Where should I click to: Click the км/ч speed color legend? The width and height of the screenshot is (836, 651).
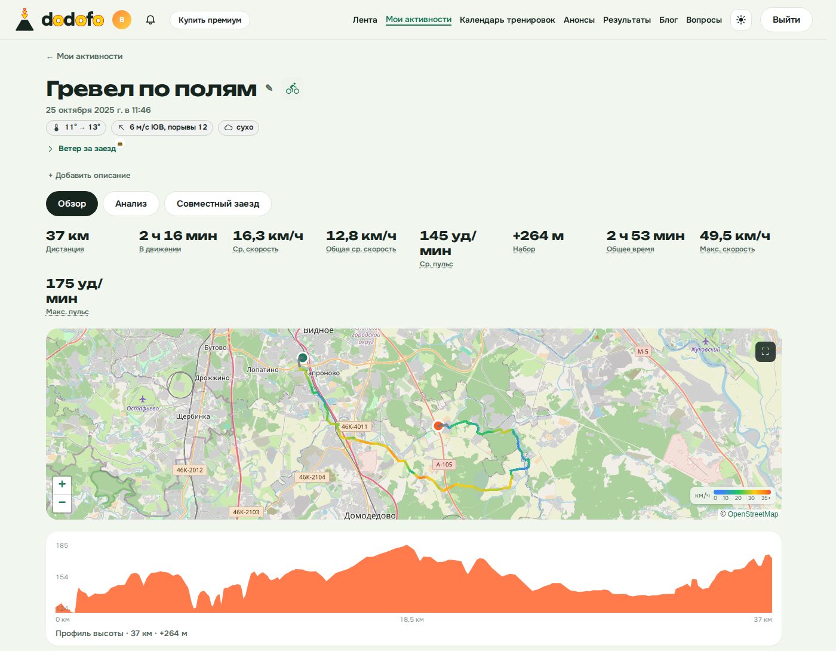(x=733, y=495)
